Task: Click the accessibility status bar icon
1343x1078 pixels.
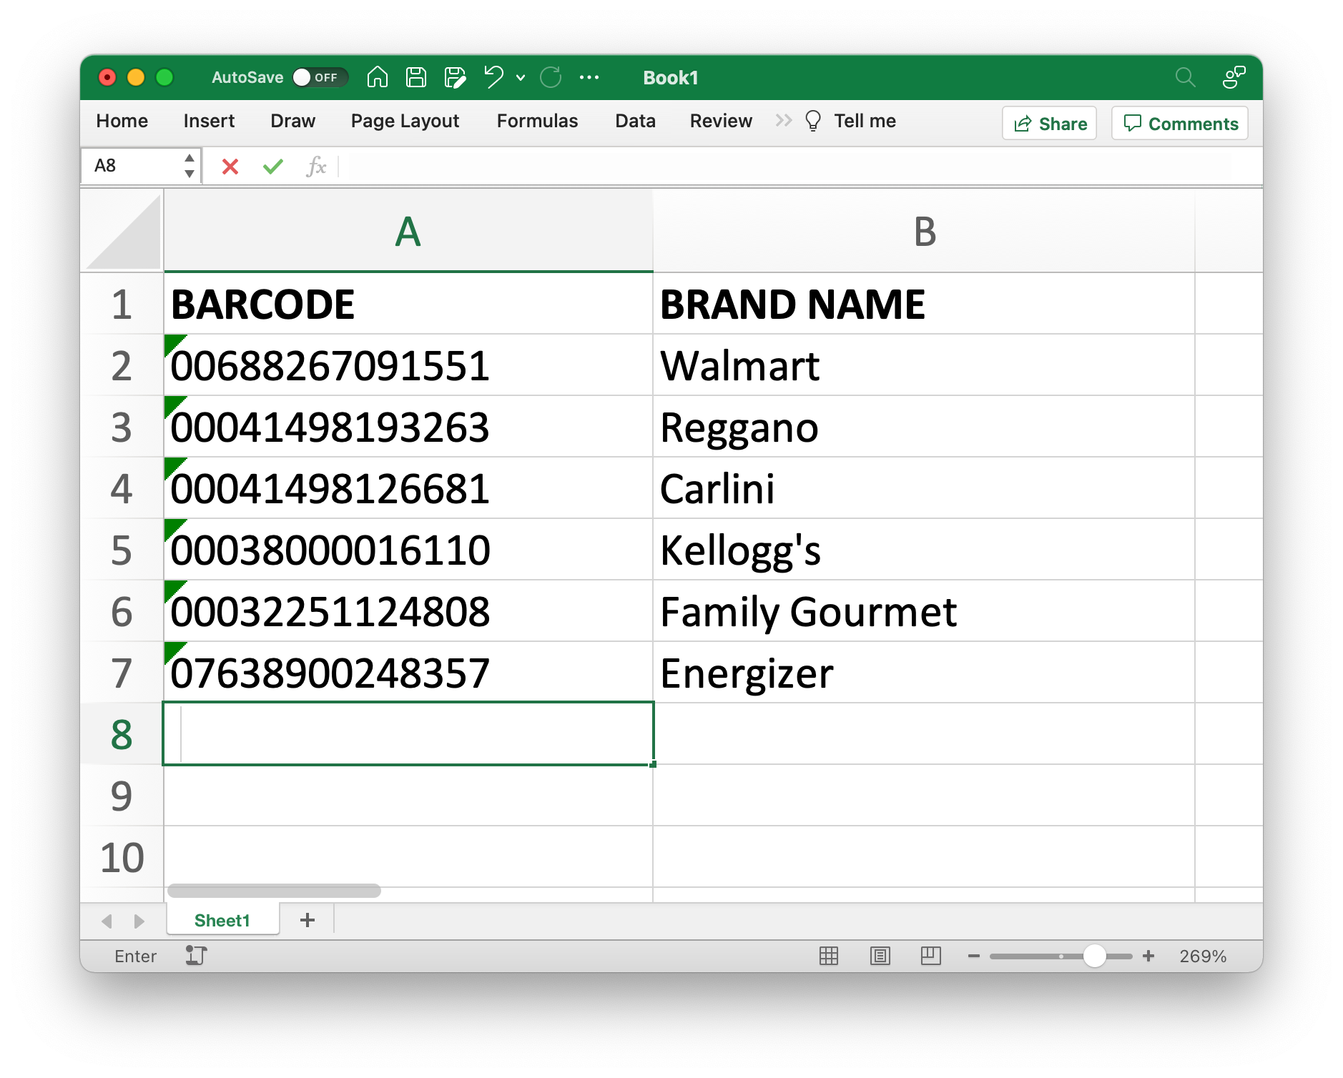Action: pos(196,956)
